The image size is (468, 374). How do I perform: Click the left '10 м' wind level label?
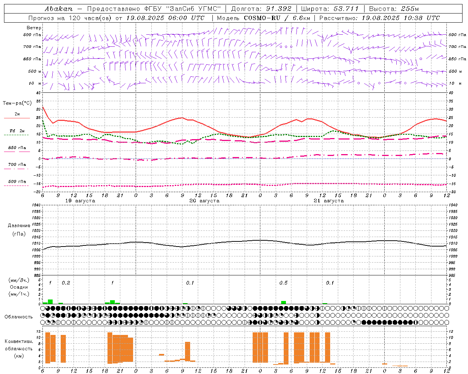tap(35, 83)
